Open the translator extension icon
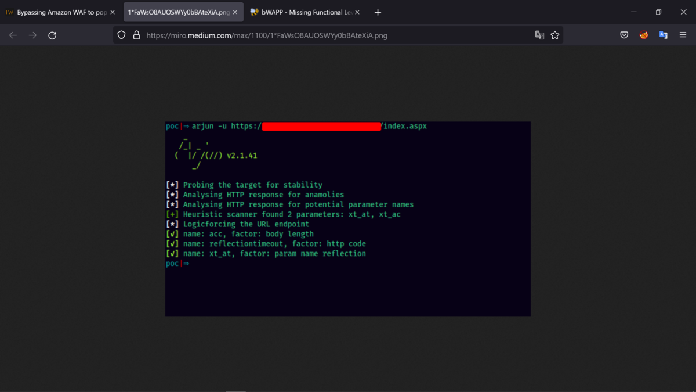This screenshot has width=696, height=392. click(x=664, y=35)
